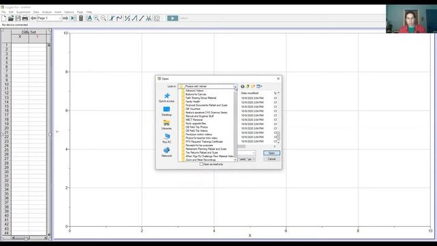Click the Open file folder toolbar icon
The image size is (437, 246).
point(11,18)
